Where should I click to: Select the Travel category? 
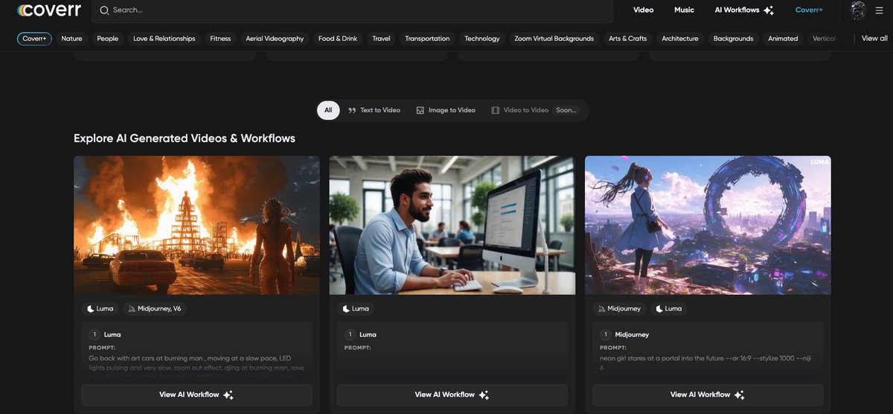coord(381,39)
